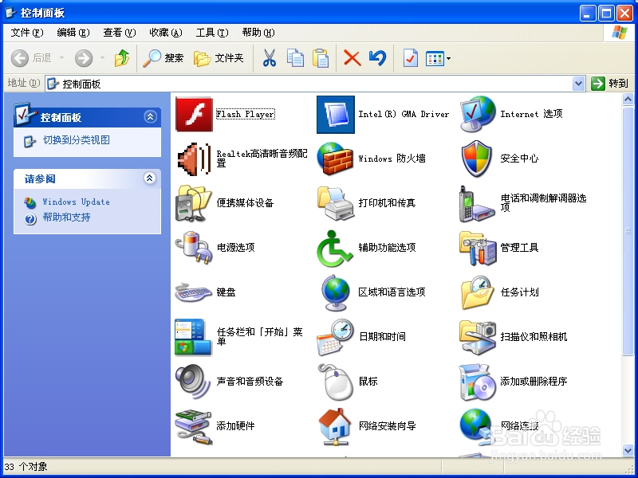Image resolution: width=638 pixels, height=478 pixels.
Task: Collapse the 请参阅 side panel section
Action: pyautogui.click(x=150, y=178)
